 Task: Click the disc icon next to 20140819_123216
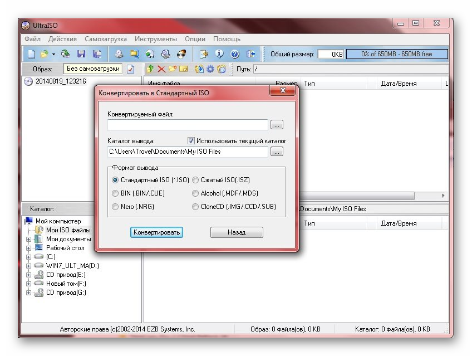(x=28, y=81)
